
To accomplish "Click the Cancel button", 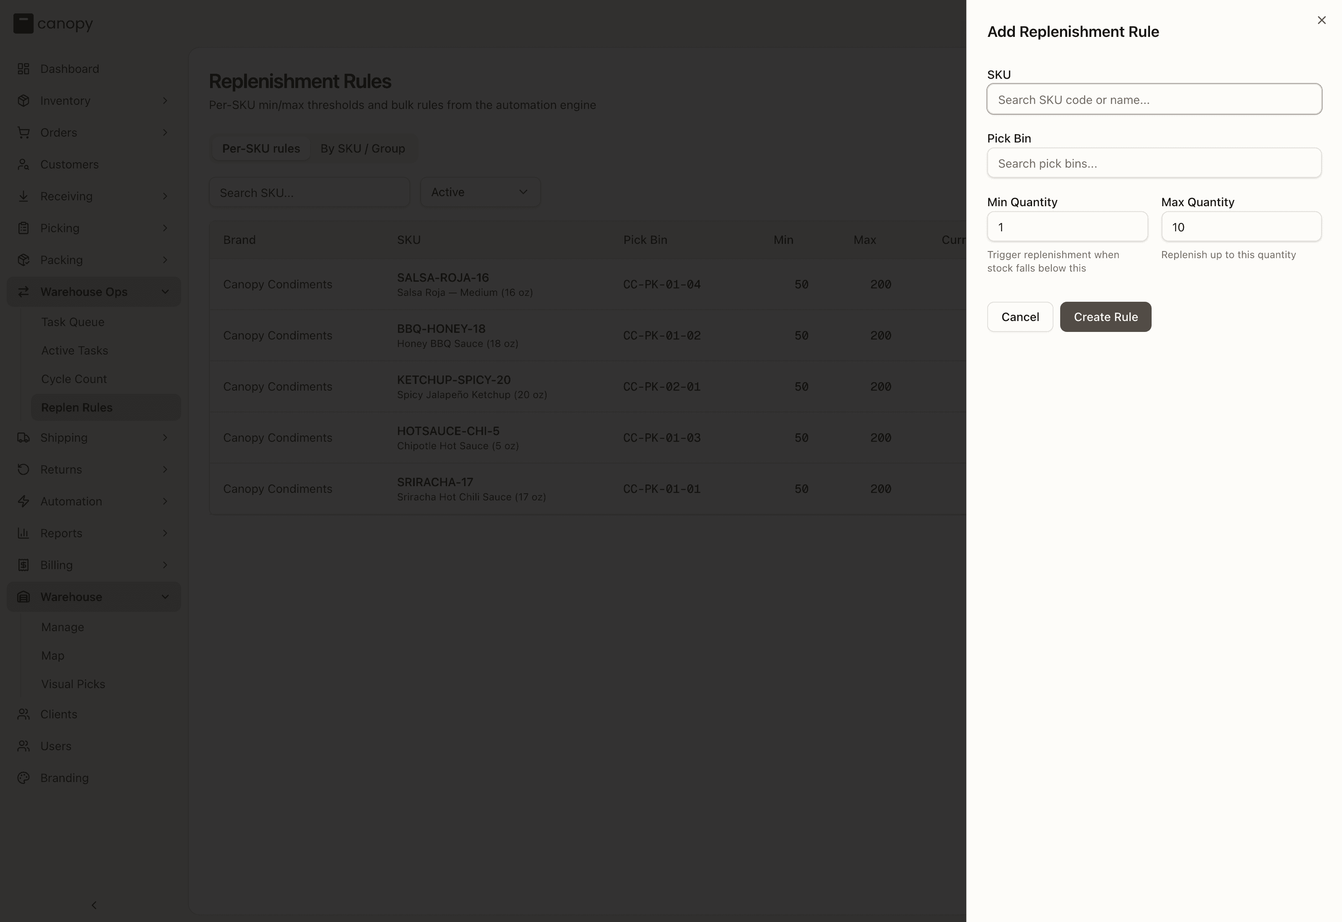I will 1020,316.
